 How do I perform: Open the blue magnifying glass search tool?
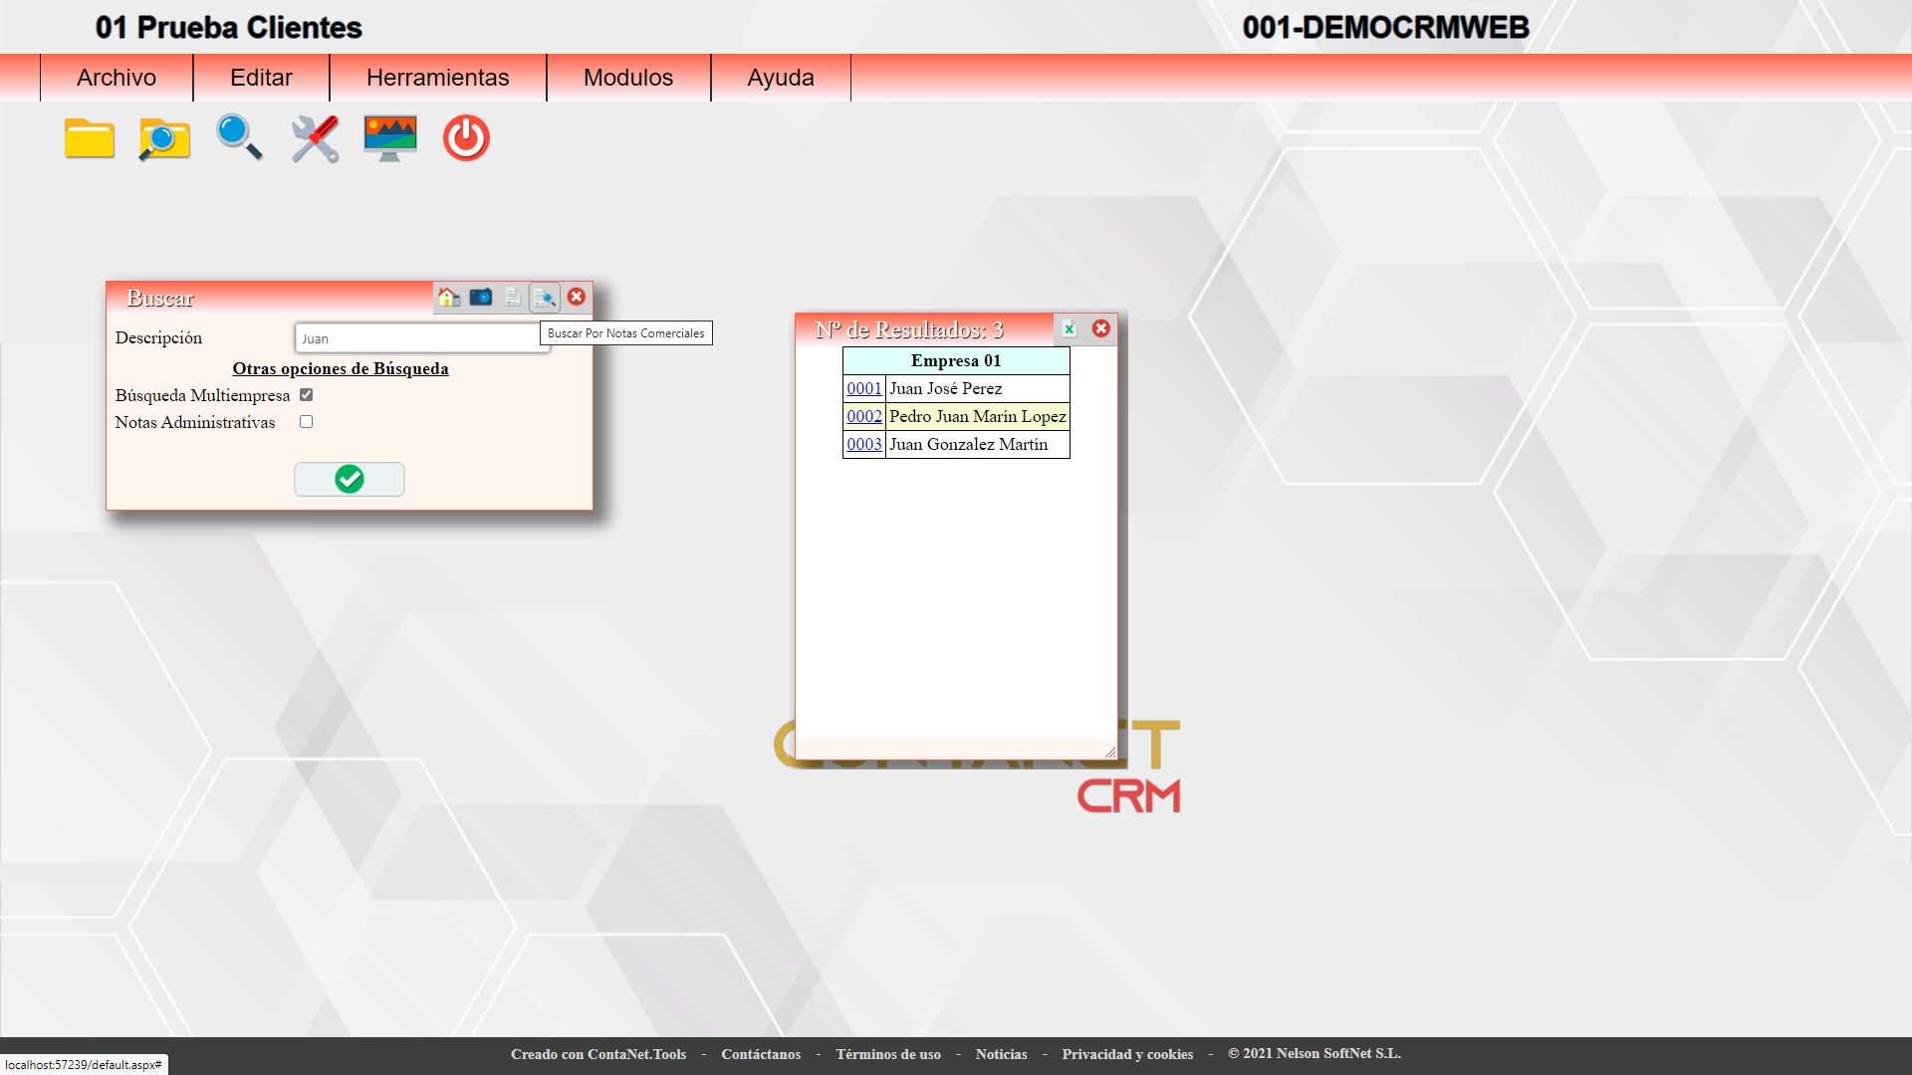[239, 137]
